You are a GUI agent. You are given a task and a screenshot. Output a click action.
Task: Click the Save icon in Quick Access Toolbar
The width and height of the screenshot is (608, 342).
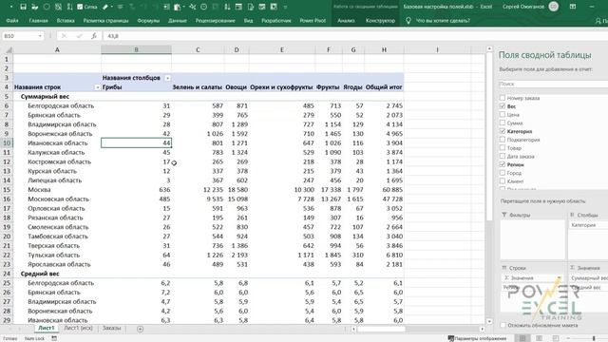point(23,7)
